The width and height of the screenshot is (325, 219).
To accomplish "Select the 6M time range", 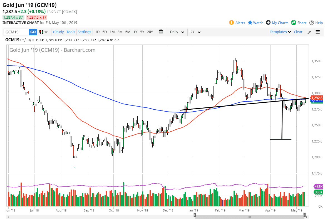I will (128, 32).
